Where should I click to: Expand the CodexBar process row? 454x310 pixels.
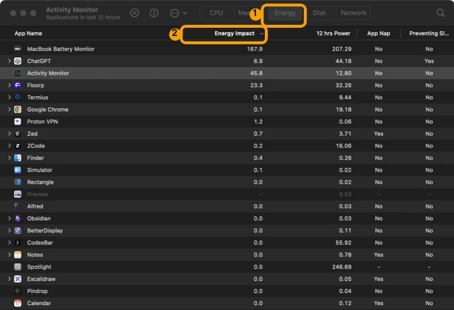(9, 243)
